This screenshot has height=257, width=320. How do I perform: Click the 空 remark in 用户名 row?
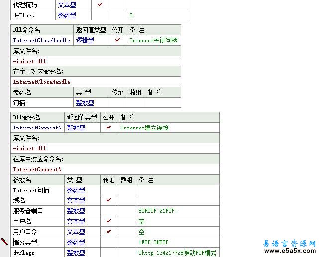[x=141, y=221]
